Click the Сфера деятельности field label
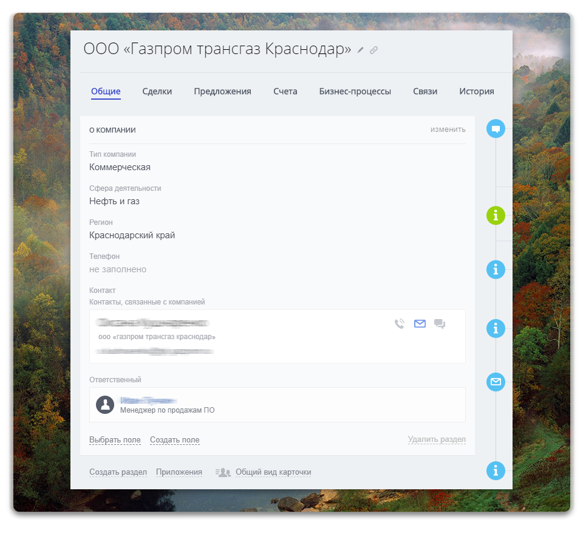 coord(125,188)
